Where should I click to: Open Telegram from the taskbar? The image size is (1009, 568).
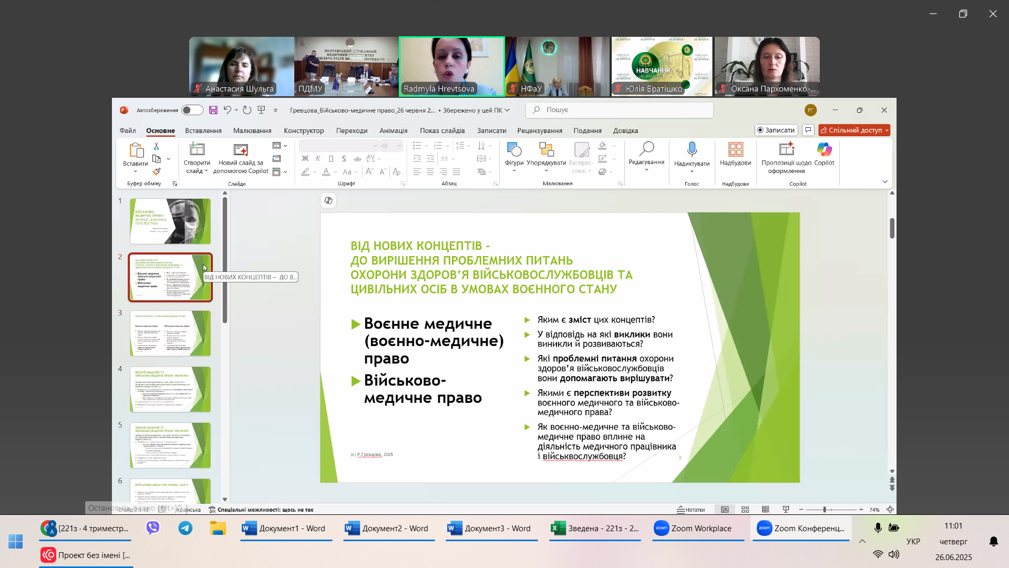(185, 528)
